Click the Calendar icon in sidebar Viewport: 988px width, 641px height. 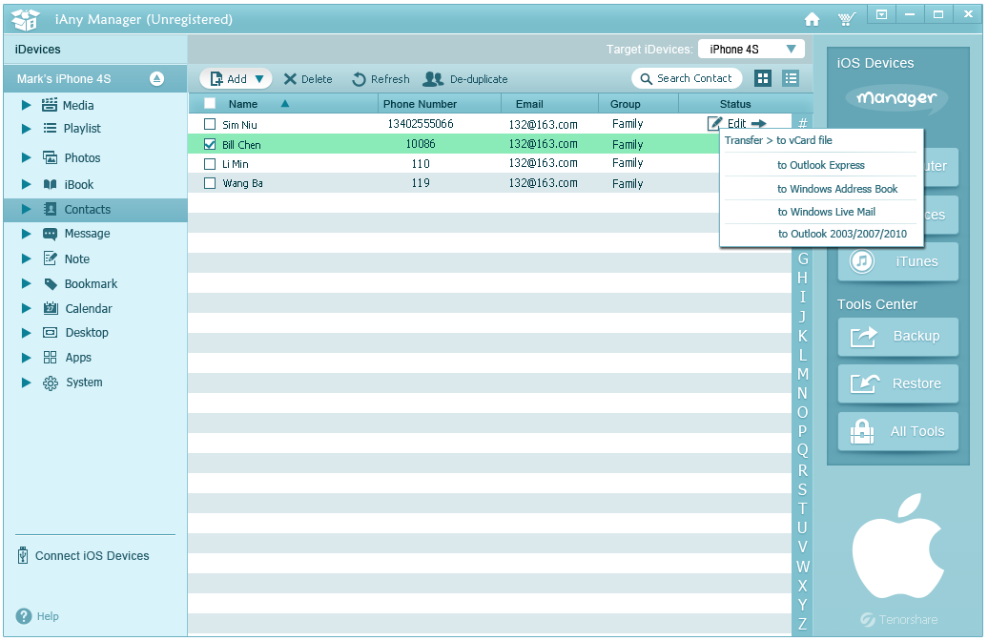coord(51,308)
